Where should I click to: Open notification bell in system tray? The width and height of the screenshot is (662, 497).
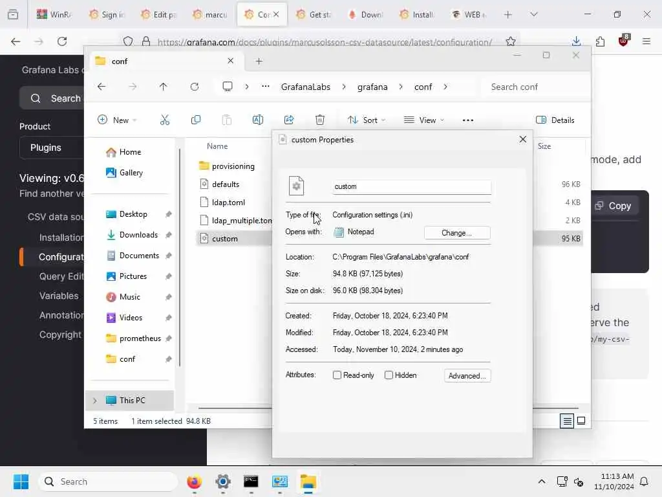point(645,481)
